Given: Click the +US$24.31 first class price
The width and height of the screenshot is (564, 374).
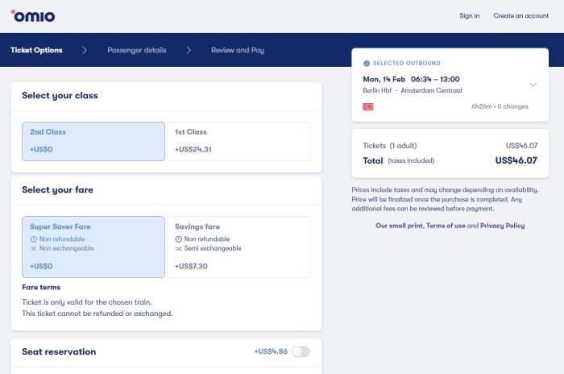Looking at the screenshot, I should pos(193,149).
